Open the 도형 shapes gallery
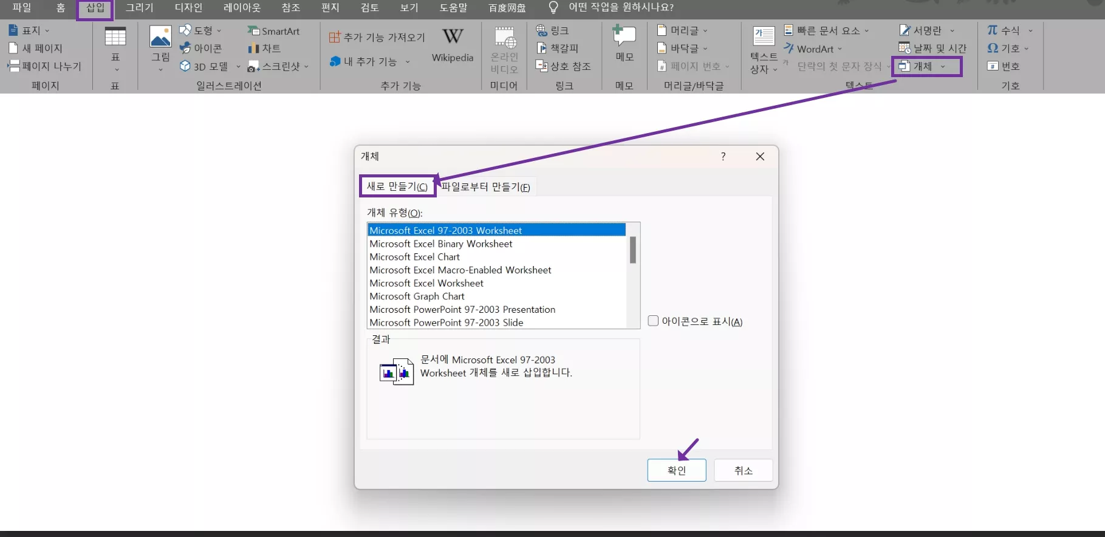The height and width of the screenshot is (537, 1105). (200, 30)
